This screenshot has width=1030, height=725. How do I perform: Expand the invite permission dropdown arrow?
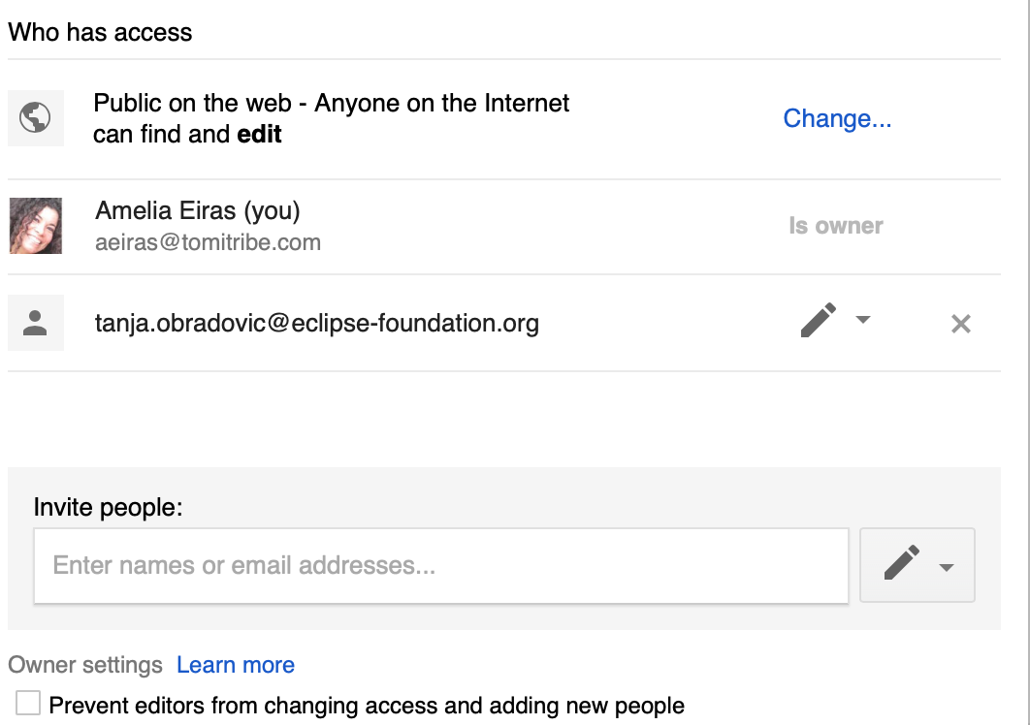[947, 567]
